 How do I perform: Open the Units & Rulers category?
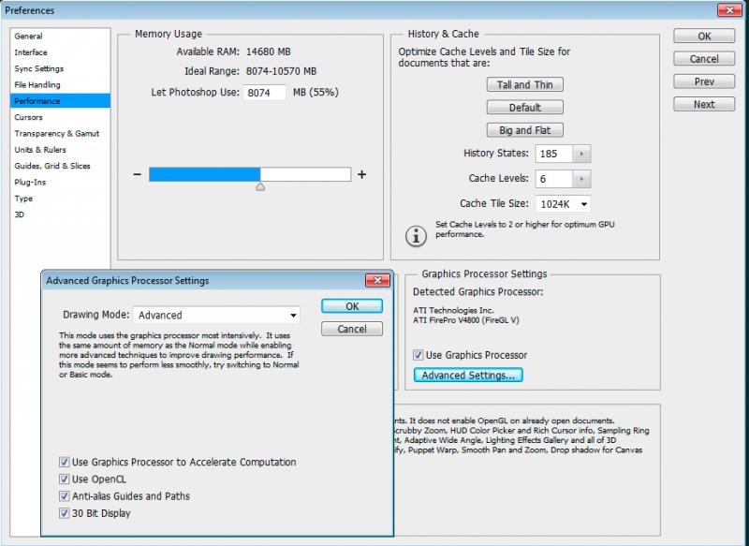tap(60, 150)
